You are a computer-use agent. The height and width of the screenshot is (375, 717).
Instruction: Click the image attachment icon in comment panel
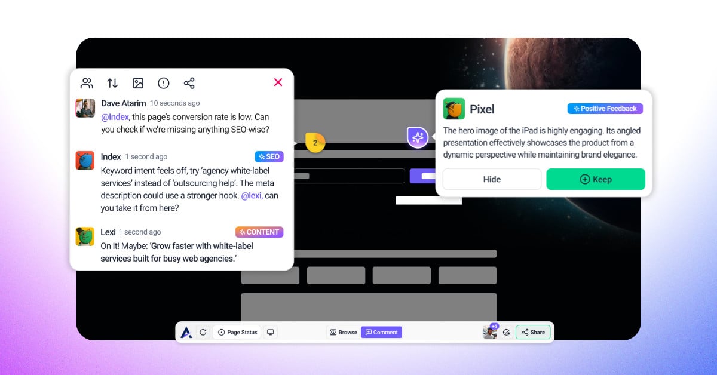pyautogui.click(x=138, y=83)
